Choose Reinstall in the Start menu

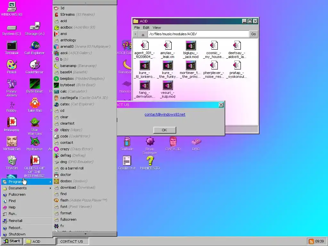point(27,221)
